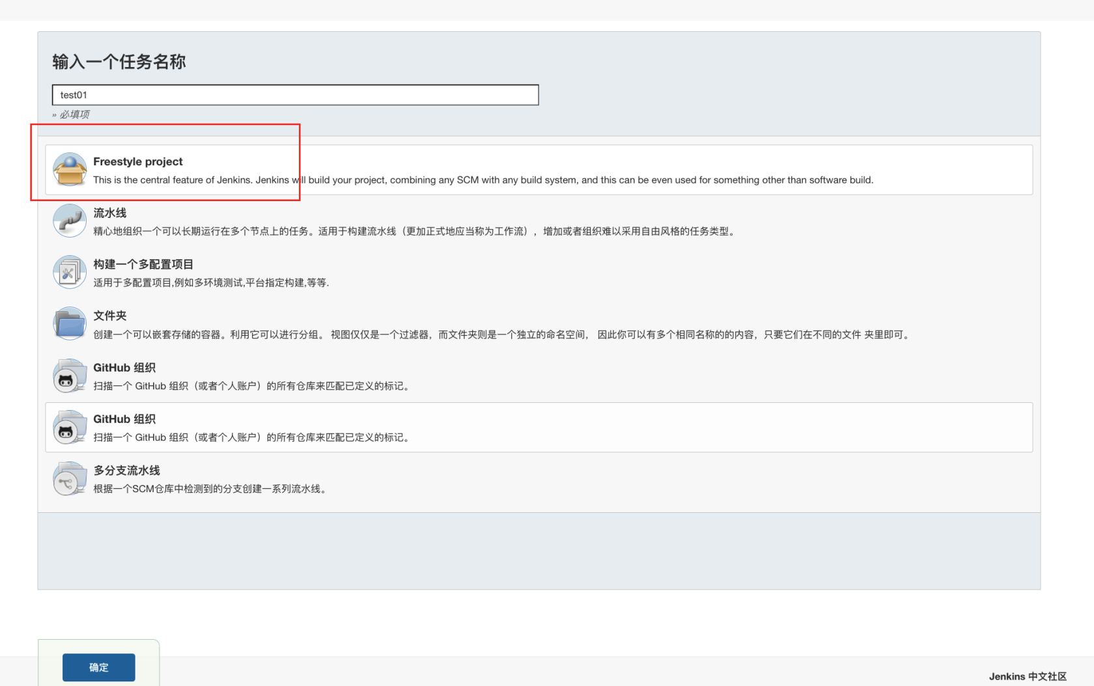The height and width of the screenshot is (686, 1094).
Task: Select the Freestyle project title
Action: point(138,161)
